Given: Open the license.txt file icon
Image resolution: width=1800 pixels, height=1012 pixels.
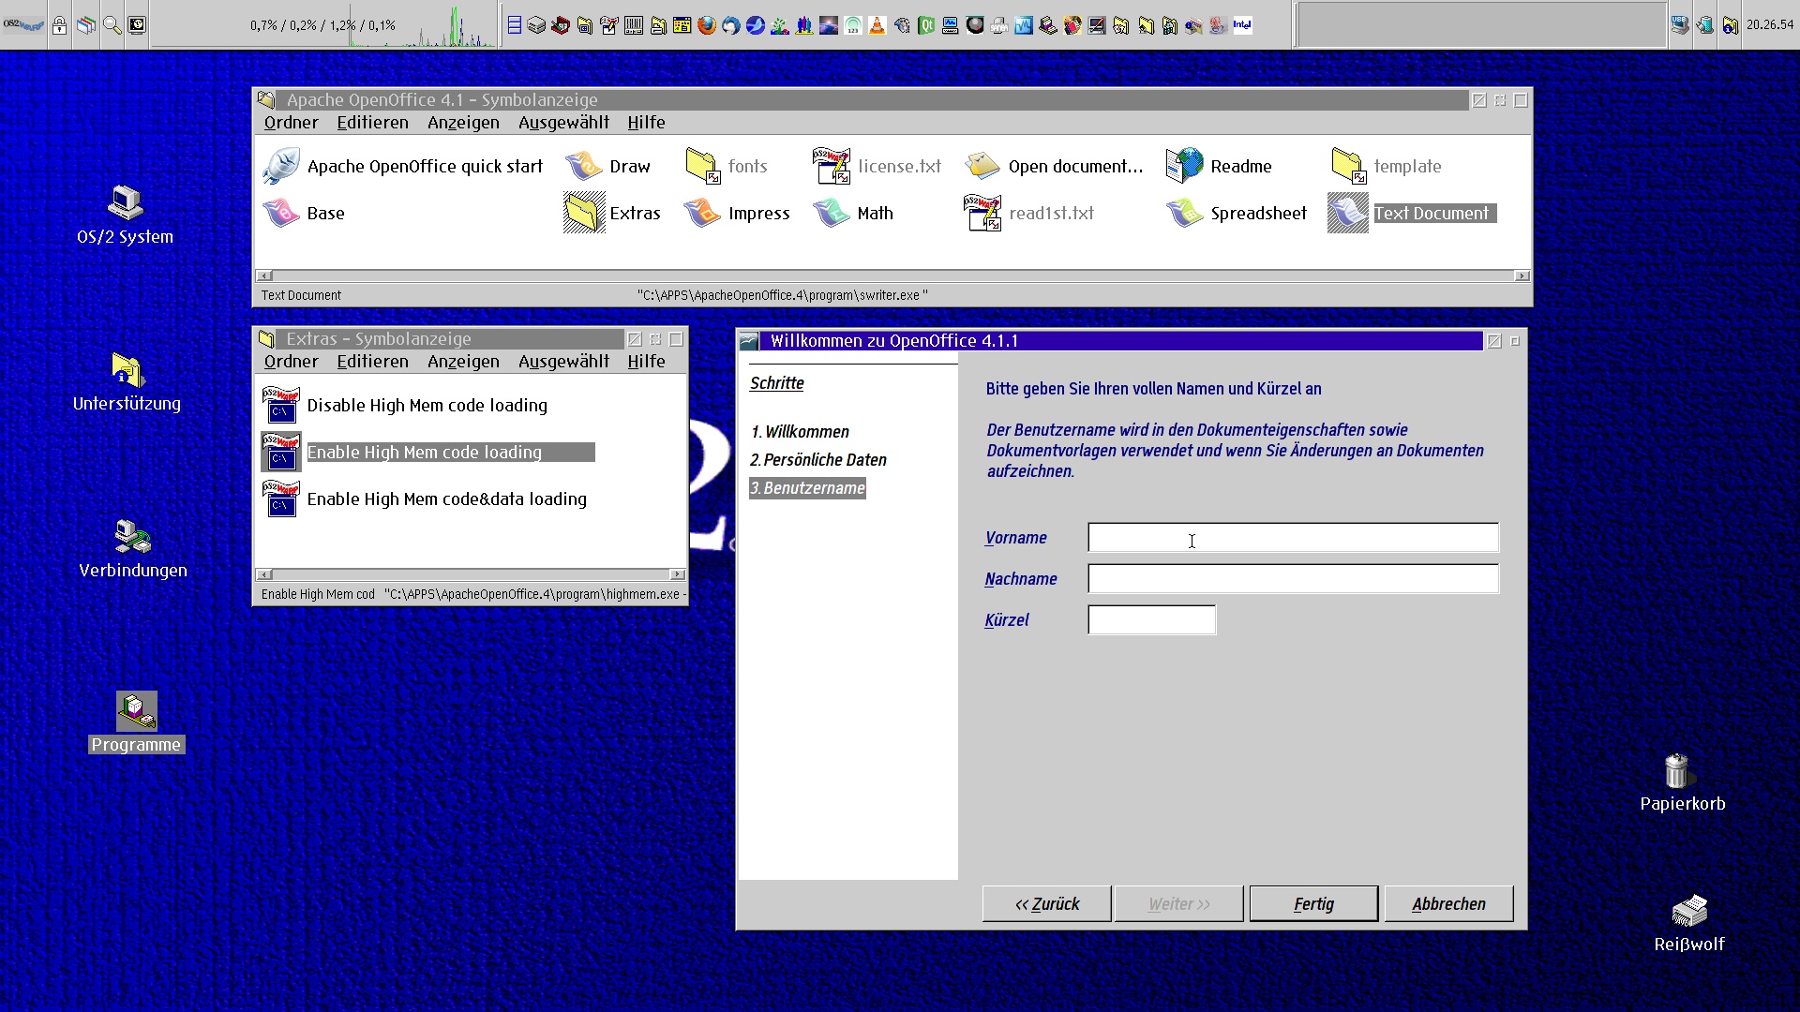Looking at the screenshot, I should point(831,166).
